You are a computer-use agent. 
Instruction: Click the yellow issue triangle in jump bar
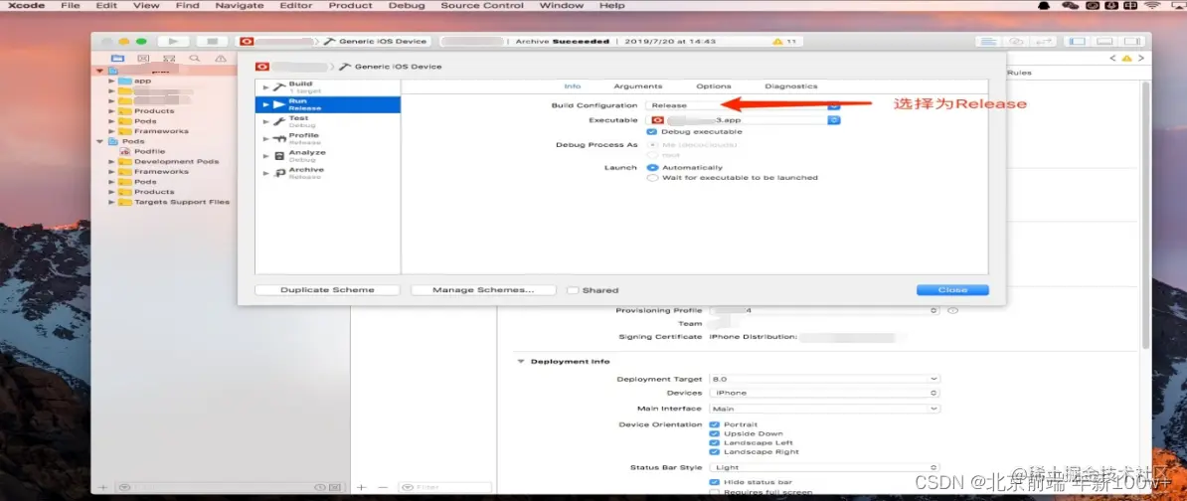pyautogui.click(x=1126, y=59)
